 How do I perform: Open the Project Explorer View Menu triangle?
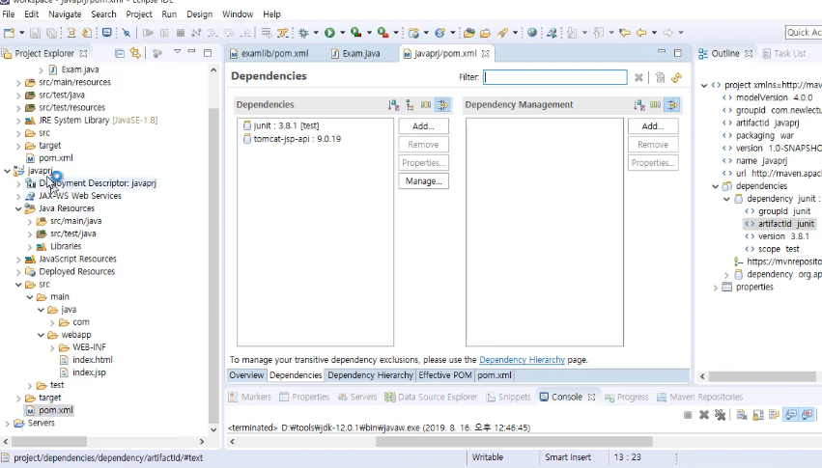tap(177, 52)
